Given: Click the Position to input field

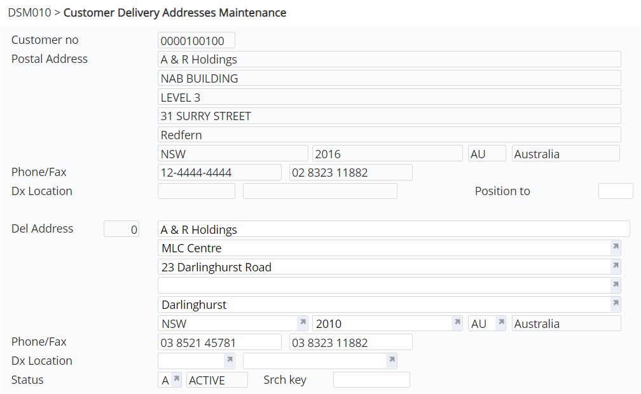Looking at the screenshot, I should [615, 191].
